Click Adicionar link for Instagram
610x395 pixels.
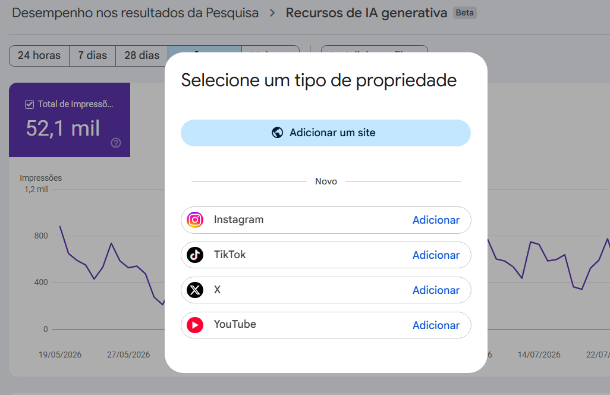[436, 220]
